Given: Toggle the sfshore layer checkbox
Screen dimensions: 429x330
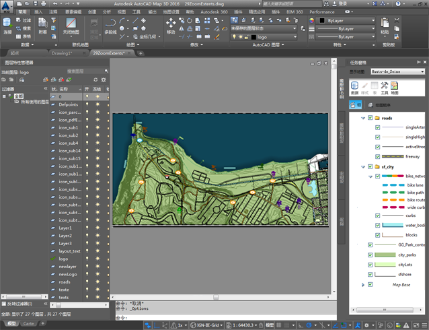Looking at the screenshot, I should coord(370,274).
